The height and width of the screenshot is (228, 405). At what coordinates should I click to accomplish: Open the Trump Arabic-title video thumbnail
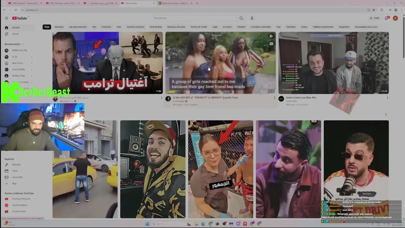coord(108,63)
